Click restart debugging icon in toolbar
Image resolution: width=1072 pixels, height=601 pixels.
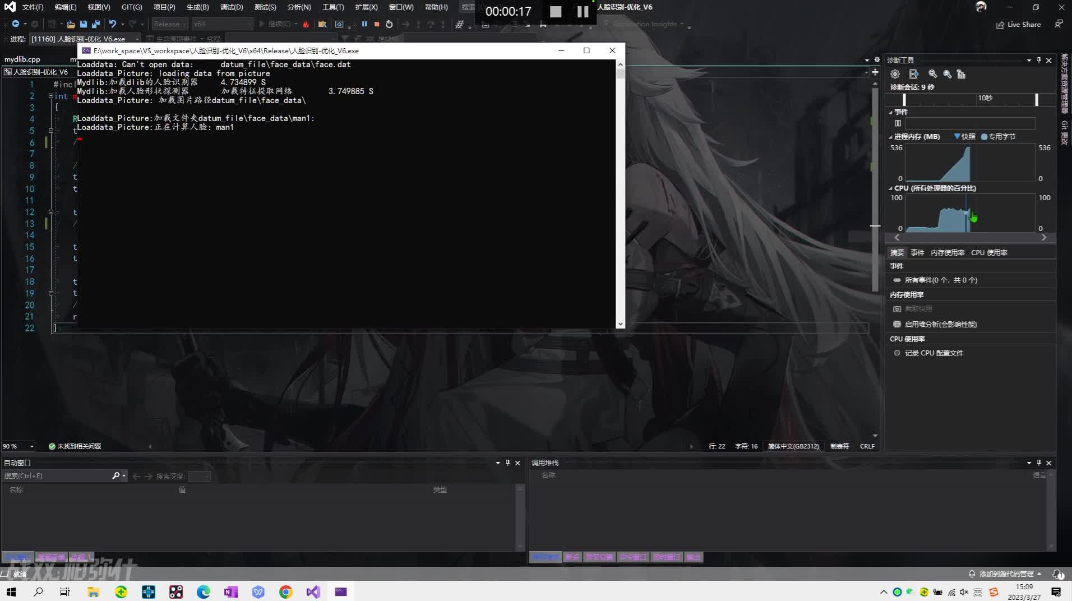tap(390, 24)
